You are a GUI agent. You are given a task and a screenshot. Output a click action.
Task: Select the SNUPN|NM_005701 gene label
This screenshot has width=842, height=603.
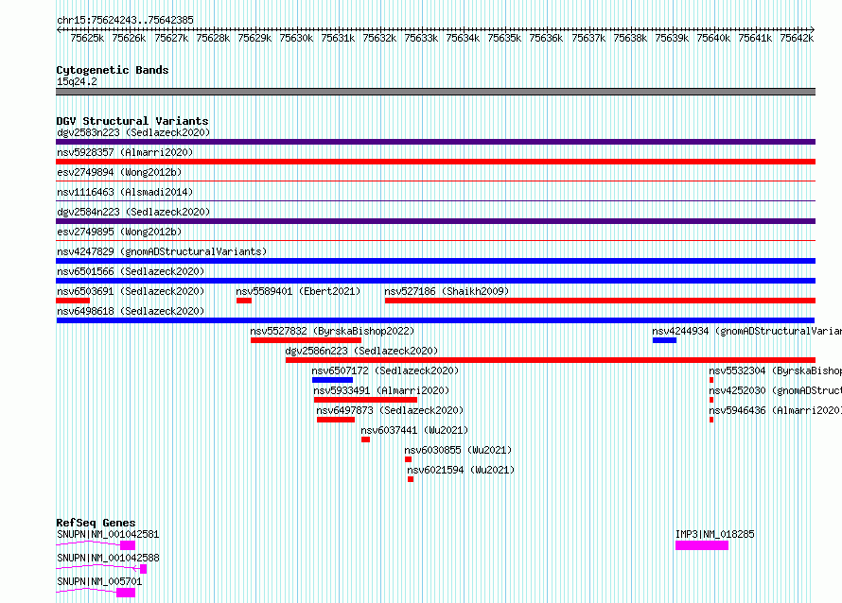pos(99,581)
